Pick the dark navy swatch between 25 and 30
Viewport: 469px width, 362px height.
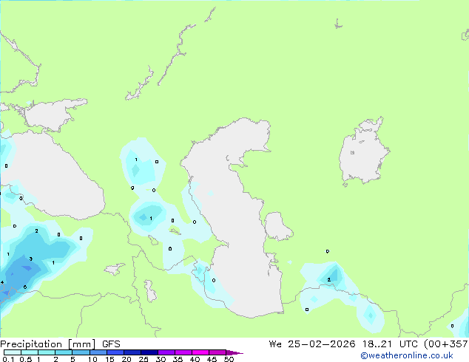click(x=149, y=352)
